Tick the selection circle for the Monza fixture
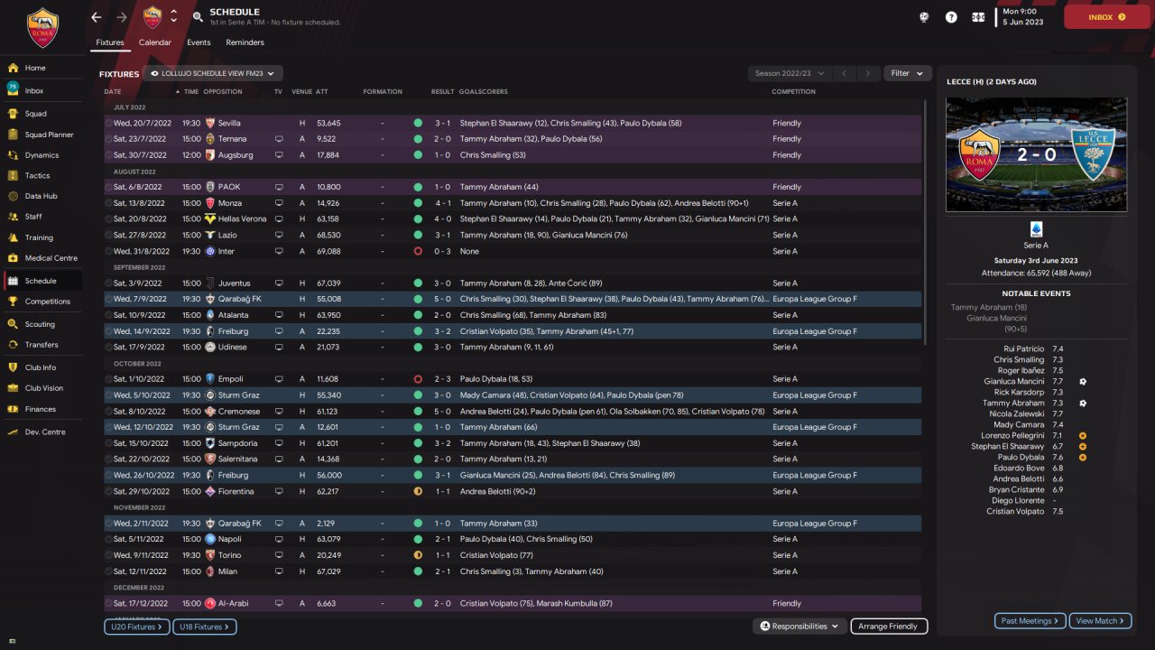Image resolution: width=1155 pixels, height=650 pixels. [108, 203]
